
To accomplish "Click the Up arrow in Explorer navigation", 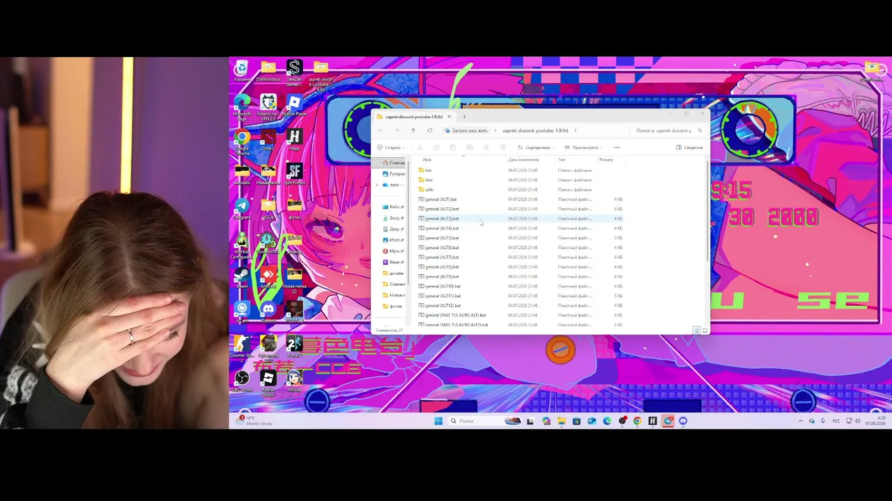I will point(413,130).
